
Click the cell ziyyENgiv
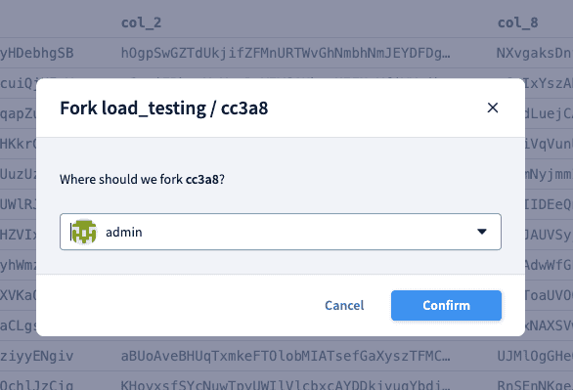36,356
